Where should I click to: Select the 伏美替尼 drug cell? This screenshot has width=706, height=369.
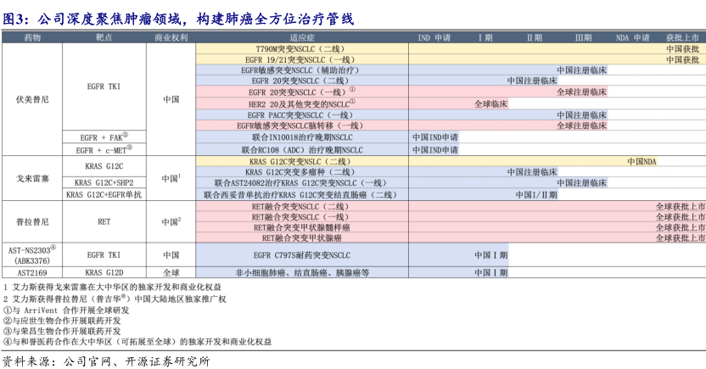point(32,98)
